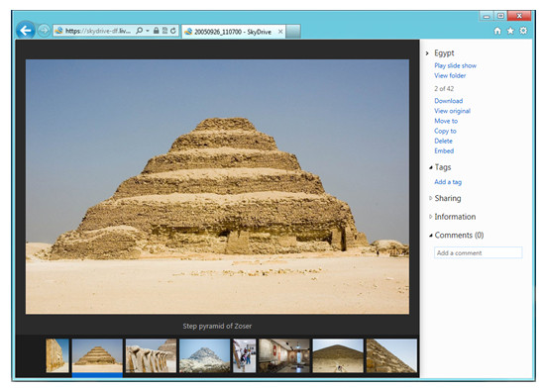Collapse the Tags section
544x390 pixels.
431,167
